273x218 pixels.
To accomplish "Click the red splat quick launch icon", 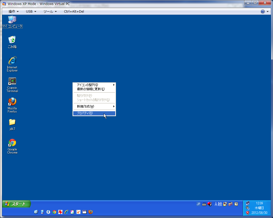I will click(x=60, y=212).
